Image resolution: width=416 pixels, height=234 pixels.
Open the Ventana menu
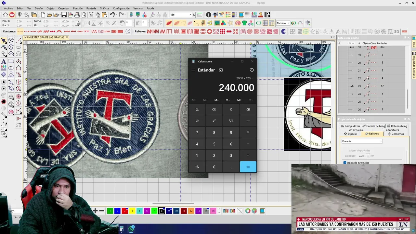[x=138, y=8]
